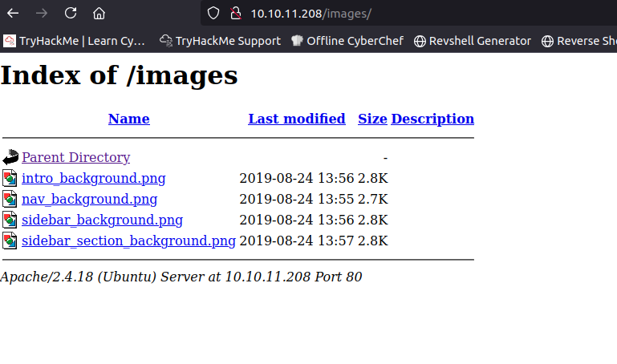
Task: Sort listing by Name column
Action: tap(128, 119)
